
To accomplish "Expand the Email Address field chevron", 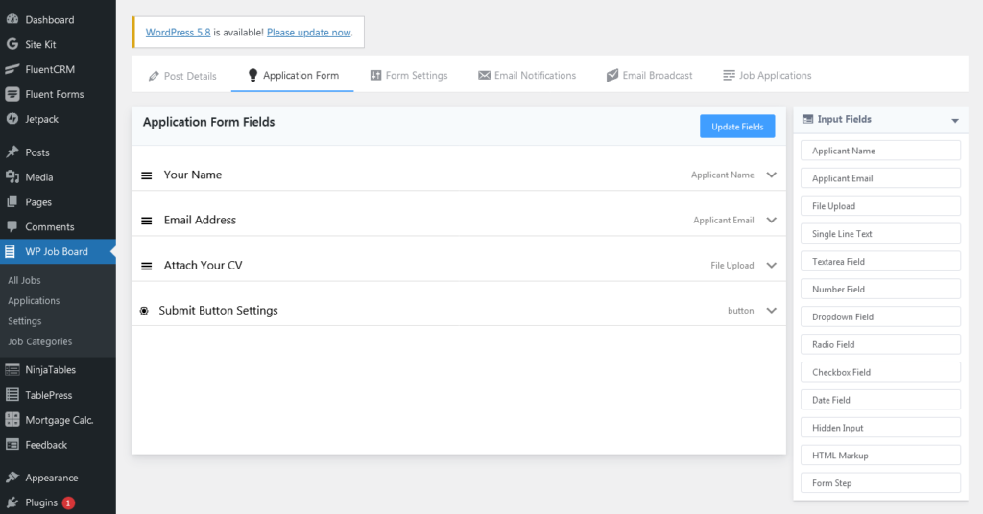I will pos(772,220).
